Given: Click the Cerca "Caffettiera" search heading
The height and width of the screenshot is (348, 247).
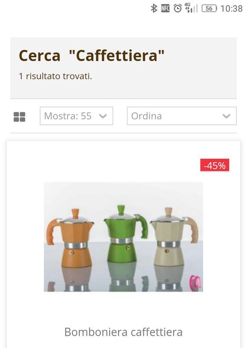Looking at the screenshot, I should [92, 56].
